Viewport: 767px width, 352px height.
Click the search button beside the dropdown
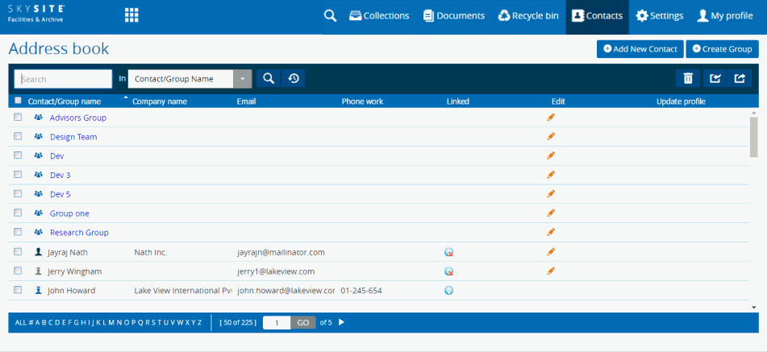click(x=269, y=78)
